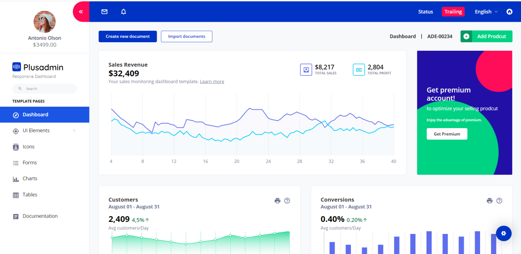Click plus icon on Add Prodcut
This screenshot has height=254, width=521.
click(x=467, y=36)
